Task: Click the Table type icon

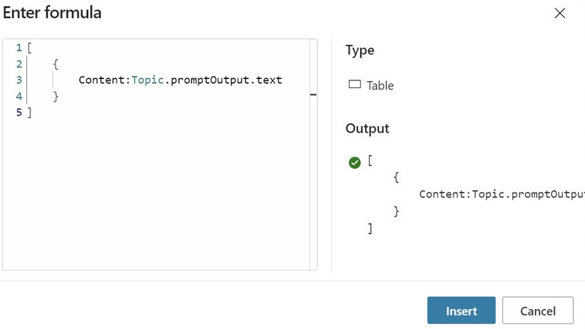Action: 354,85
